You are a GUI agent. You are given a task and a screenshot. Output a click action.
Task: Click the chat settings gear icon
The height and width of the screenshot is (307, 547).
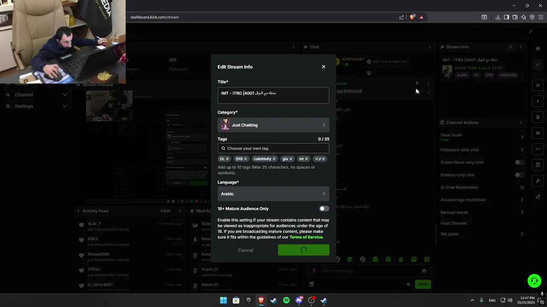[x=408, y=284]
